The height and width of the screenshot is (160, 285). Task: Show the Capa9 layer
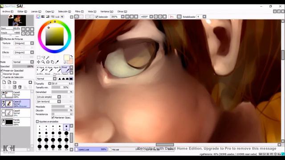[x=3, y=111]
